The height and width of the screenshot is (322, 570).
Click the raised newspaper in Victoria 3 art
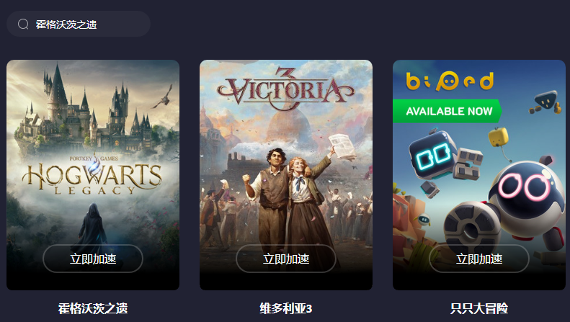pos(342,147)
